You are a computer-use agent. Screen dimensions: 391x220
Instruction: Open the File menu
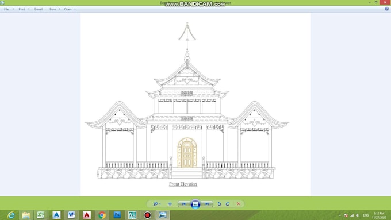click(x=6, y=9)
